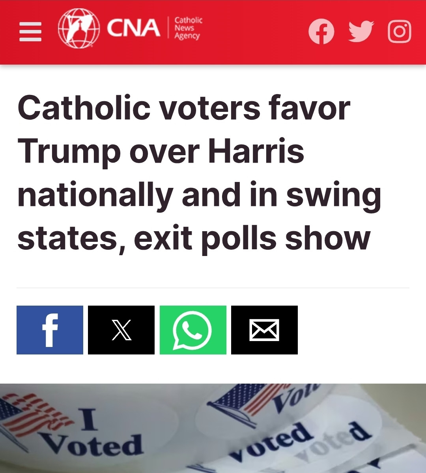Open the hamburger navigation menu
The image size is (426, 473).
[30, 32]
